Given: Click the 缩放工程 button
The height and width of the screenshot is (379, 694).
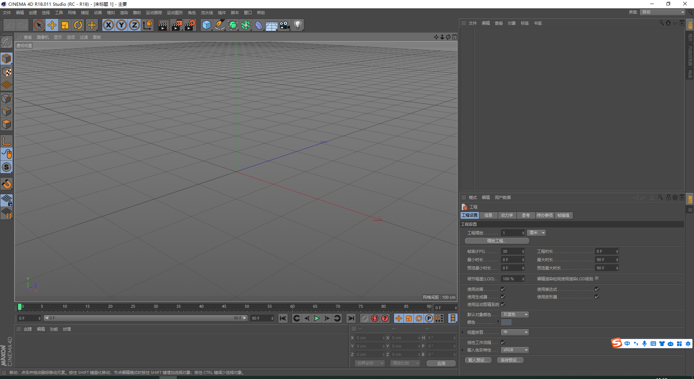Looking at the screenshot, I should coord(496,240).
